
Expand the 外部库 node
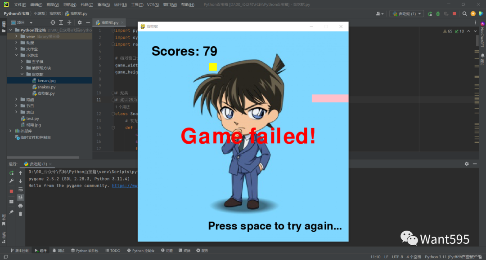coord(11,131)
